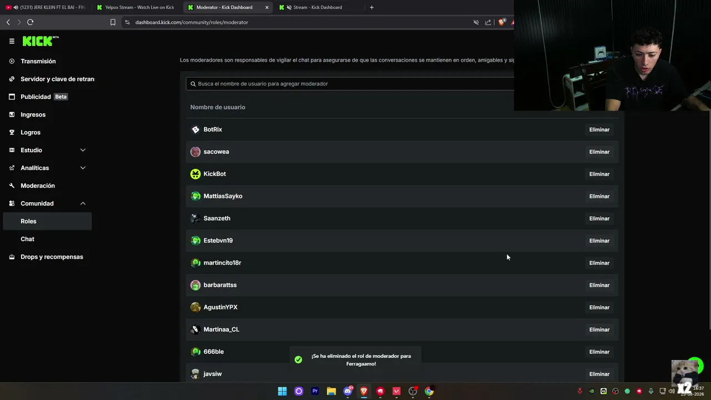Viewport: 711px width, 400px height.
Task: Focus the moderator username search field
Action: pyautogui.click(x=350, y=84)
